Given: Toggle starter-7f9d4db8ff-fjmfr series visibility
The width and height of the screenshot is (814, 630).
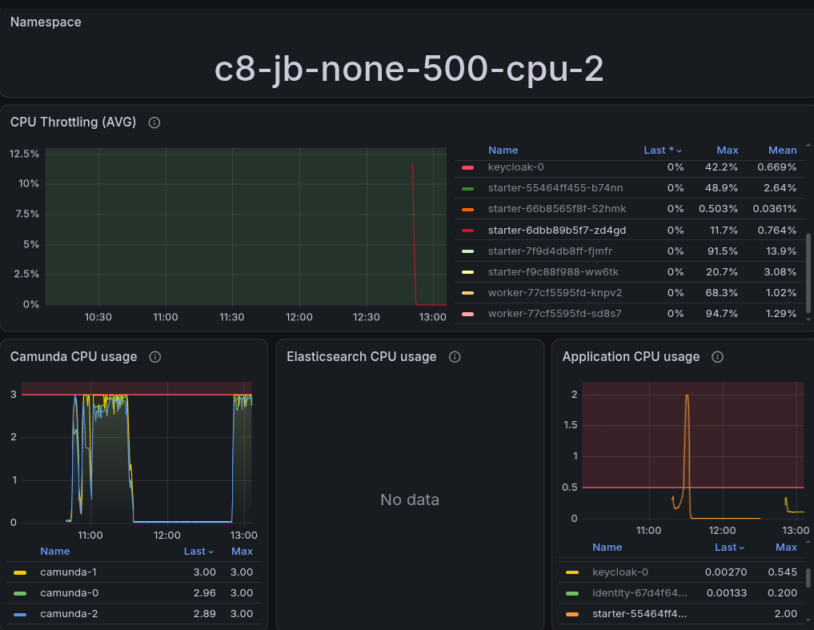Looking at the screenshot, I should tap(550, 251).
